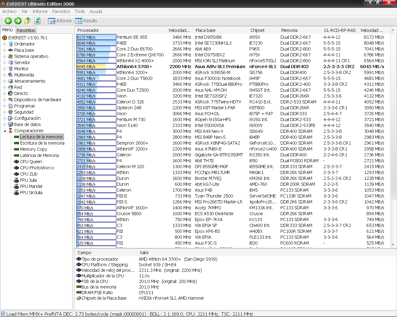Click the DirectX icon in tree
Screen dimensions: 397x317
click(11, 93)
